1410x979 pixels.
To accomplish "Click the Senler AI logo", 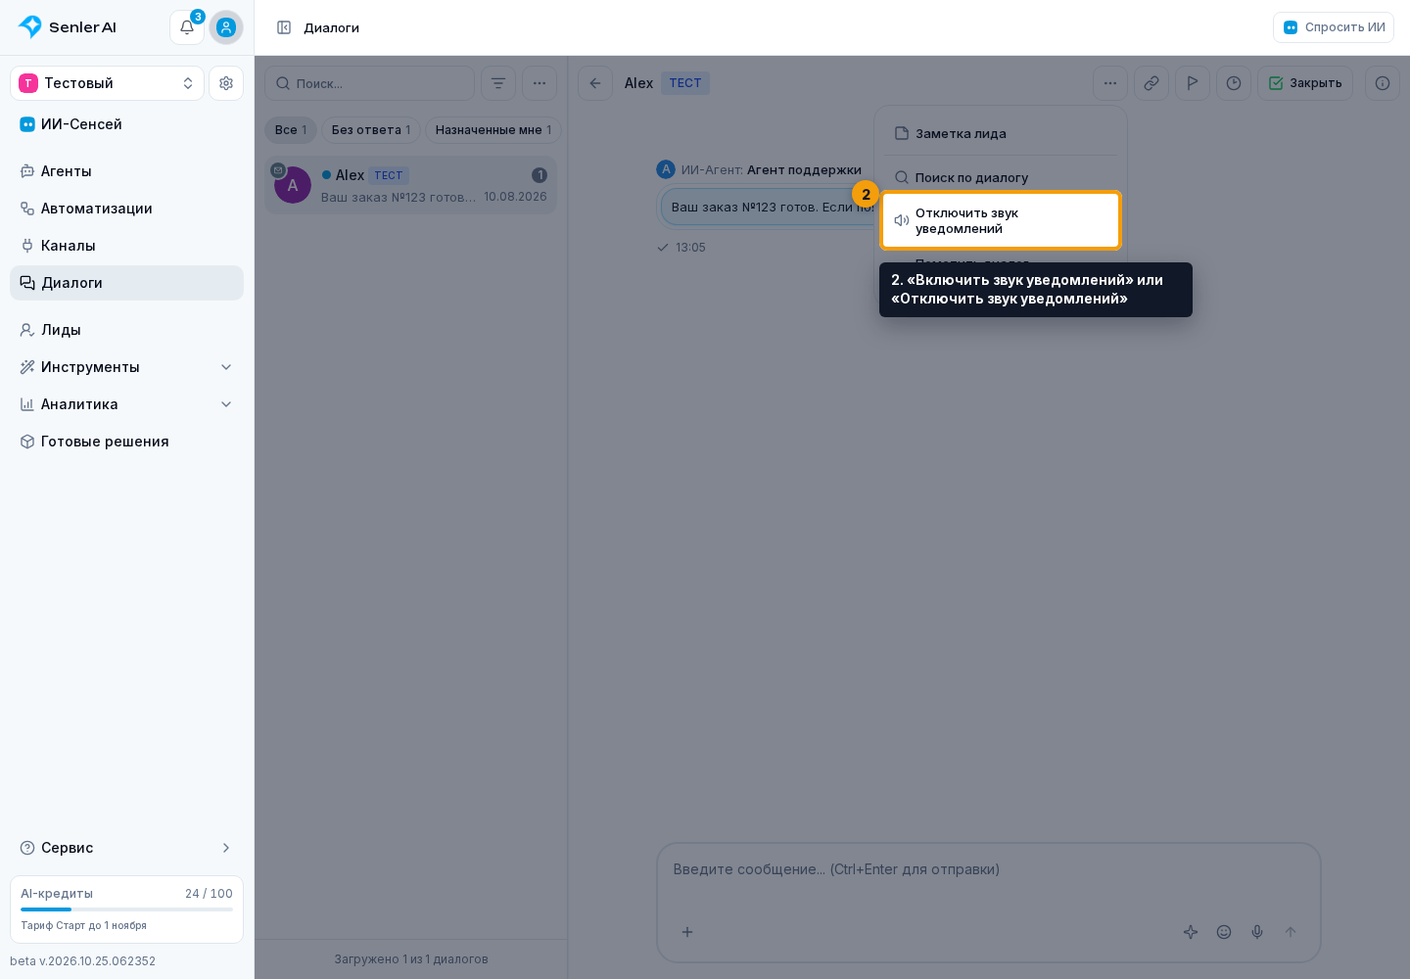I will coord(68,27).
